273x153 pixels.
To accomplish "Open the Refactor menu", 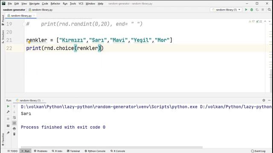I will click(x=55, y=3).
